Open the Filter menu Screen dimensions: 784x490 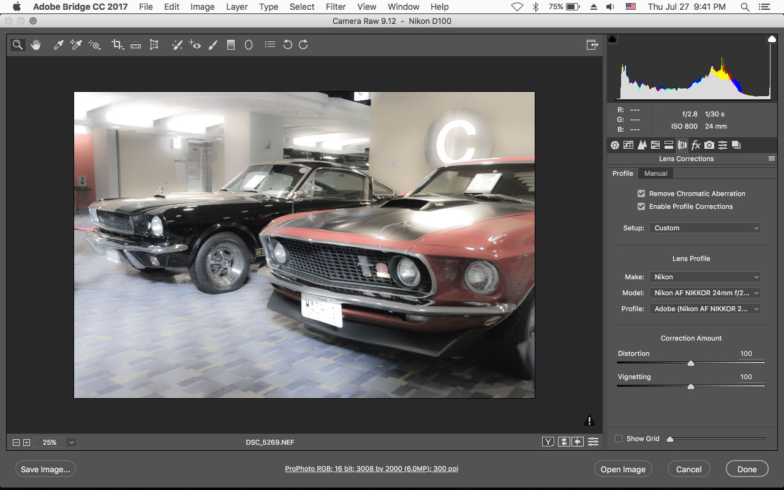(336, 7)
